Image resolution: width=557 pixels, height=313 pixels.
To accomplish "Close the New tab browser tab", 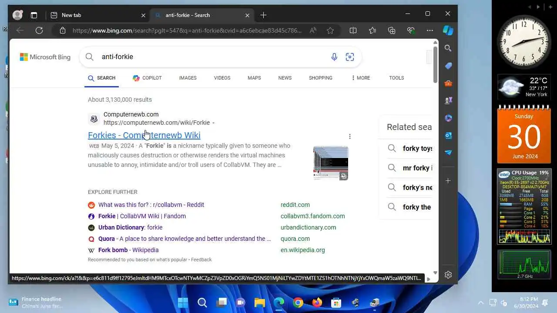I will pyautogui.click(x=143, y=15).
